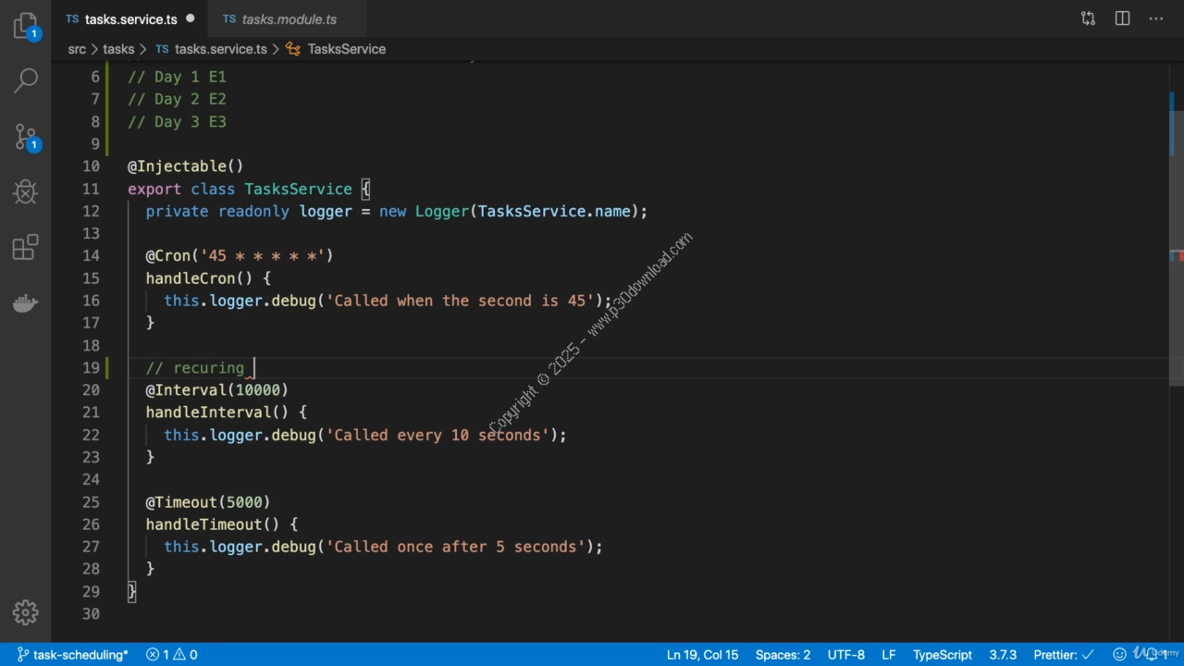
Task: Click the Open Changes compare icon
Action: point(1088,18)
